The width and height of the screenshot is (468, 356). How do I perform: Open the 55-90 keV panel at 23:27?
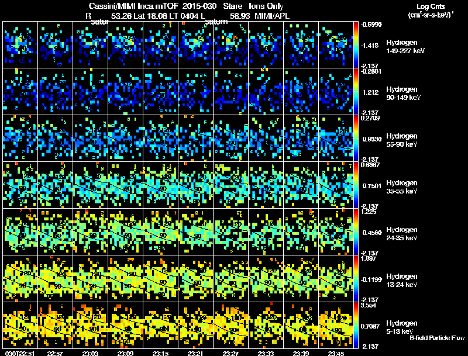pos(230,138)
